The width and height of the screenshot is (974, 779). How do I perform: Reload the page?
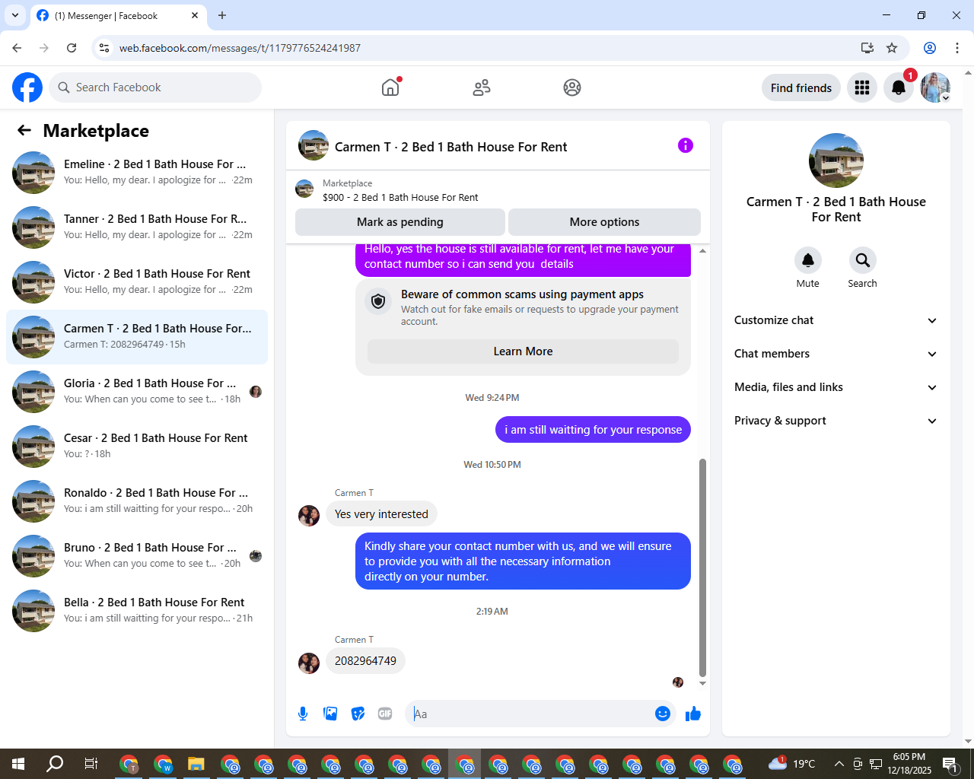tap(72, 48)
